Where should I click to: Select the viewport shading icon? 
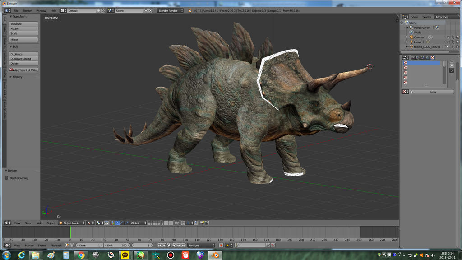(89, 223)
